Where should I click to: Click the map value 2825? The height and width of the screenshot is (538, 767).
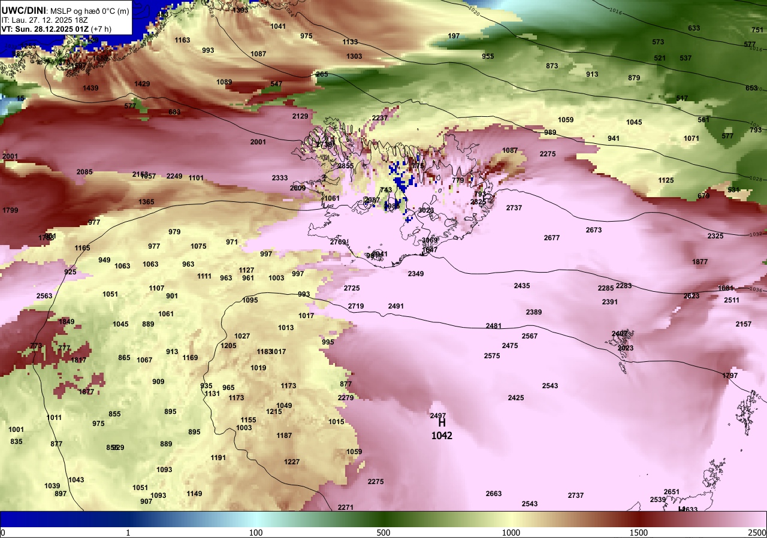(478, 202)
